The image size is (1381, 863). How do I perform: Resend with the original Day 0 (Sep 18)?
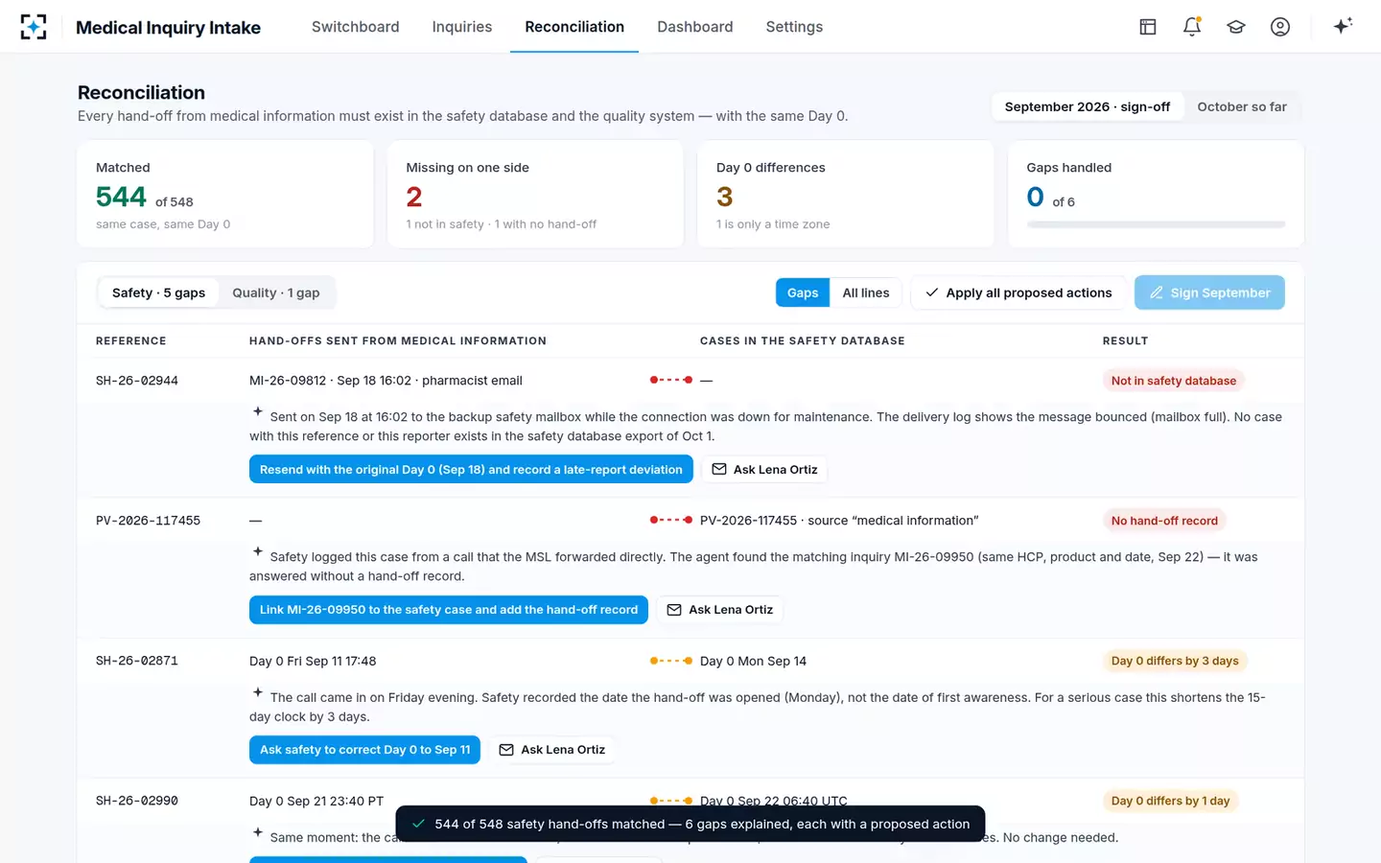[x=471, y=469]
